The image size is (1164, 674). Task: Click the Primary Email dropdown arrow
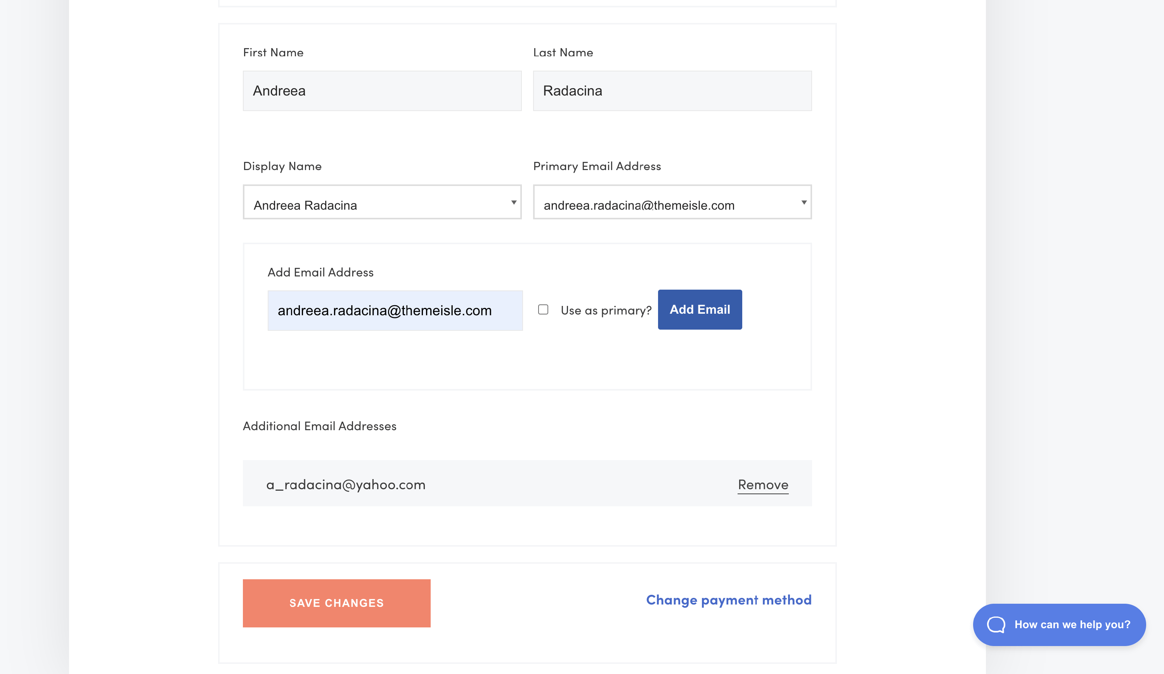(804, 203)
